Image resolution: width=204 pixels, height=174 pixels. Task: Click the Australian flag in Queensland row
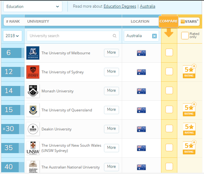(x=141, y=110)
